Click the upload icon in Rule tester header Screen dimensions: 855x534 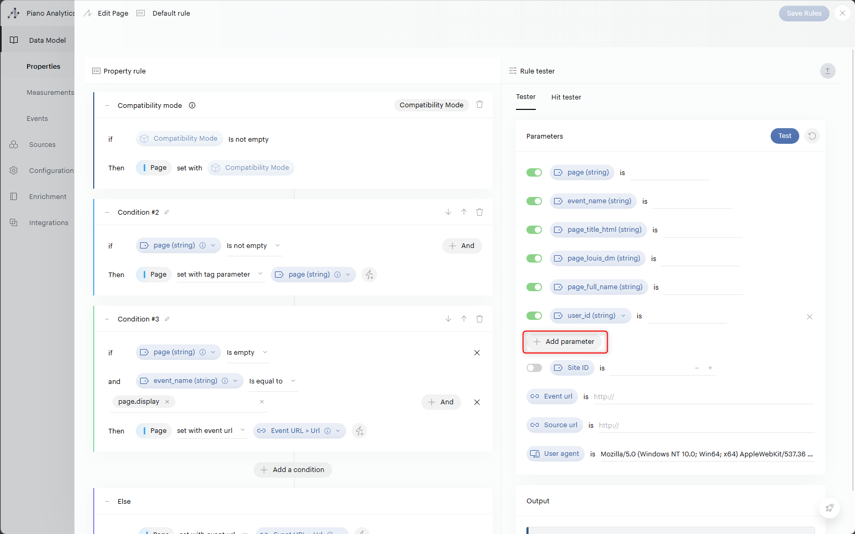[827, 71]
